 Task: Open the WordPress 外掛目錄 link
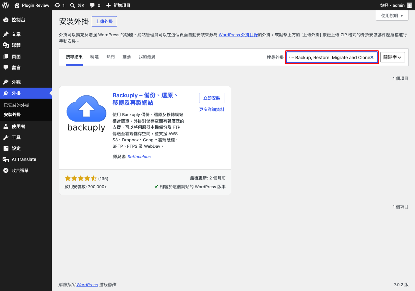(x=238, y=35)
